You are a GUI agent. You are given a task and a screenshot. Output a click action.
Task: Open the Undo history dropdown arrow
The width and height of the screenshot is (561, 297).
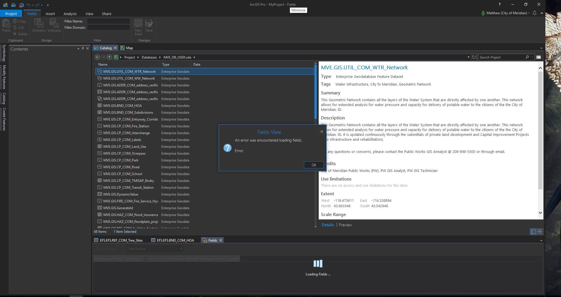[33, 5]
